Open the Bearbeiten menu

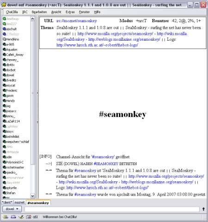click(x=39, y=12)
